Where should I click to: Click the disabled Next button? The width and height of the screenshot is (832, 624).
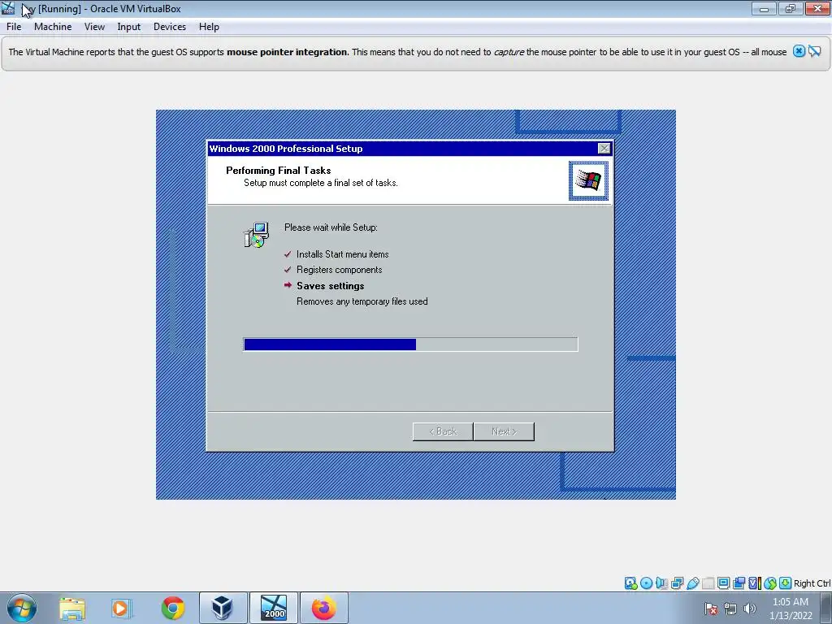click(x=504, y=431)
